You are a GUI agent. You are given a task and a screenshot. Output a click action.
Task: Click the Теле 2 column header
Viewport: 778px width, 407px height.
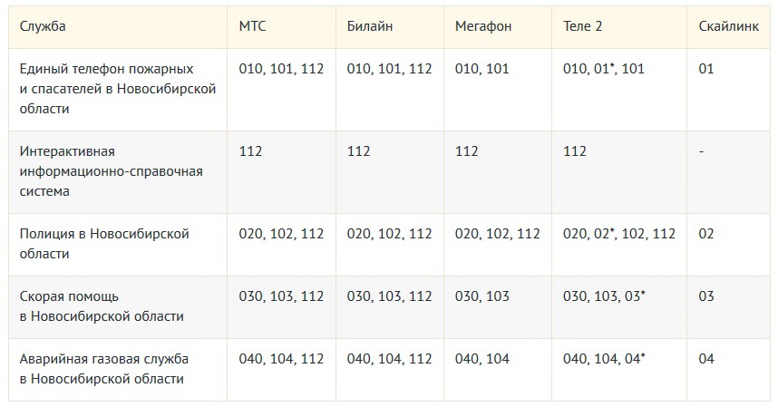tap(582, 26)
